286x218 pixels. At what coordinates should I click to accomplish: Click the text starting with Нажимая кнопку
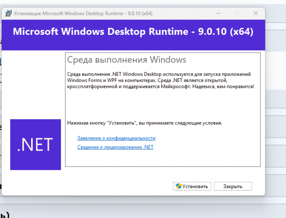[145, 123]
